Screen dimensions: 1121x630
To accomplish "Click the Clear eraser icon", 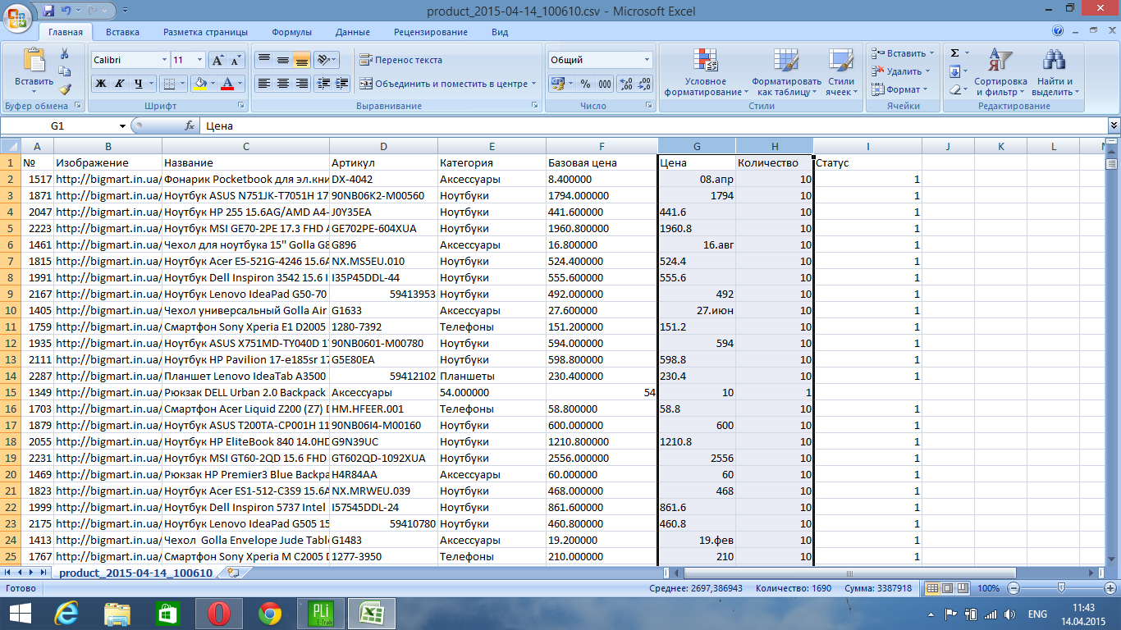I will click(954, 89).
